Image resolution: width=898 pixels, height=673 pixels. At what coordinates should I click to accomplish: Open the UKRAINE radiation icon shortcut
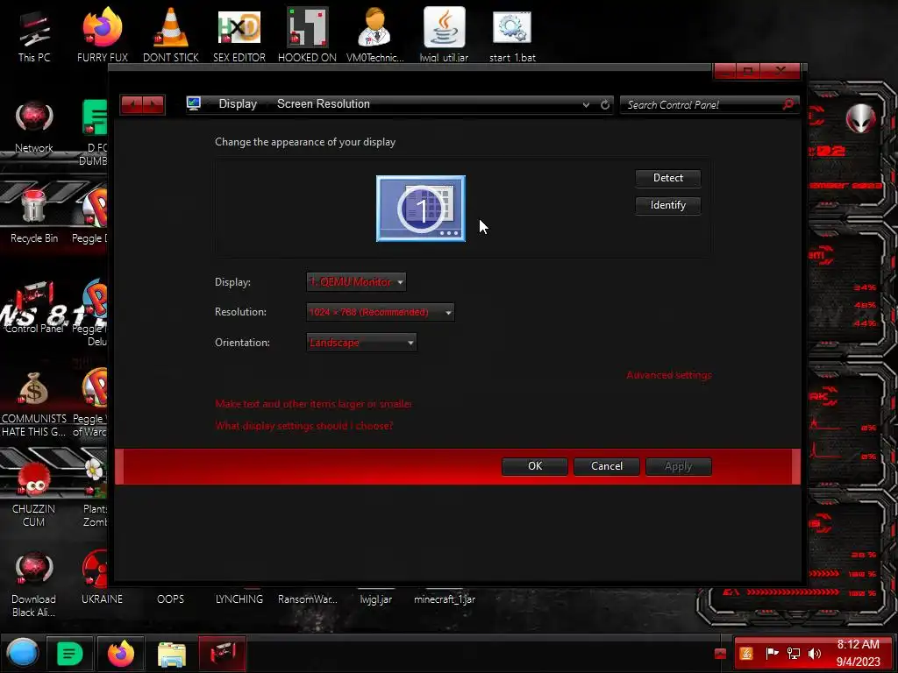click(x=102, y=578)
